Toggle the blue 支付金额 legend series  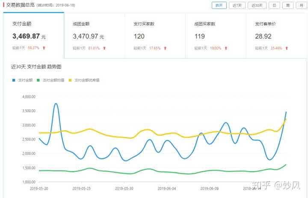23,80
